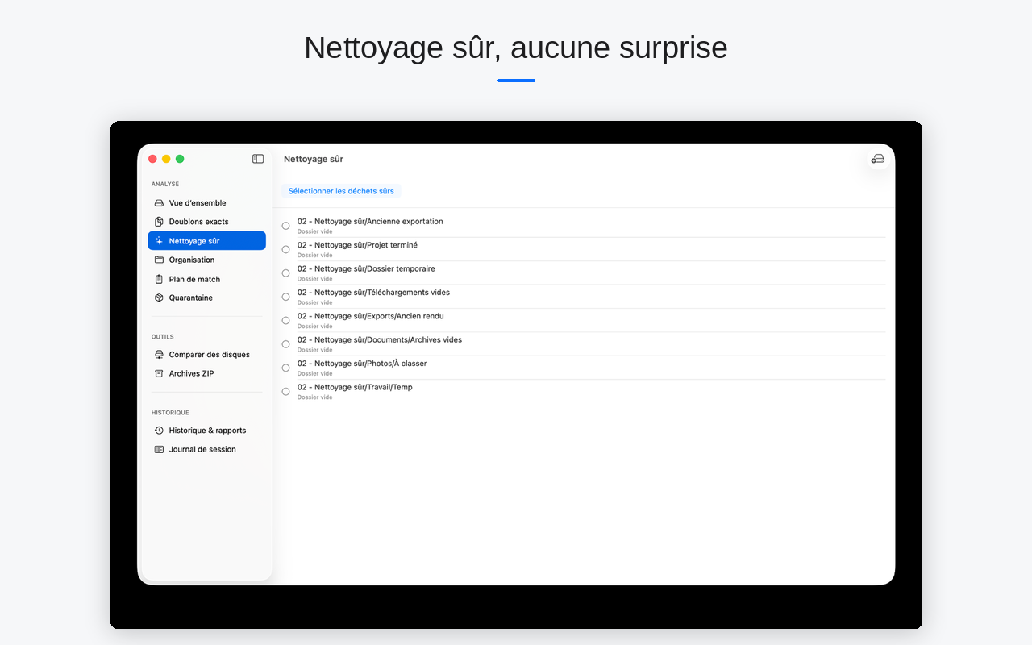Click the "02 - Nettoyage sûr/Dossier temporaire" path text
1032x645 pixels.
pos(366,268)
